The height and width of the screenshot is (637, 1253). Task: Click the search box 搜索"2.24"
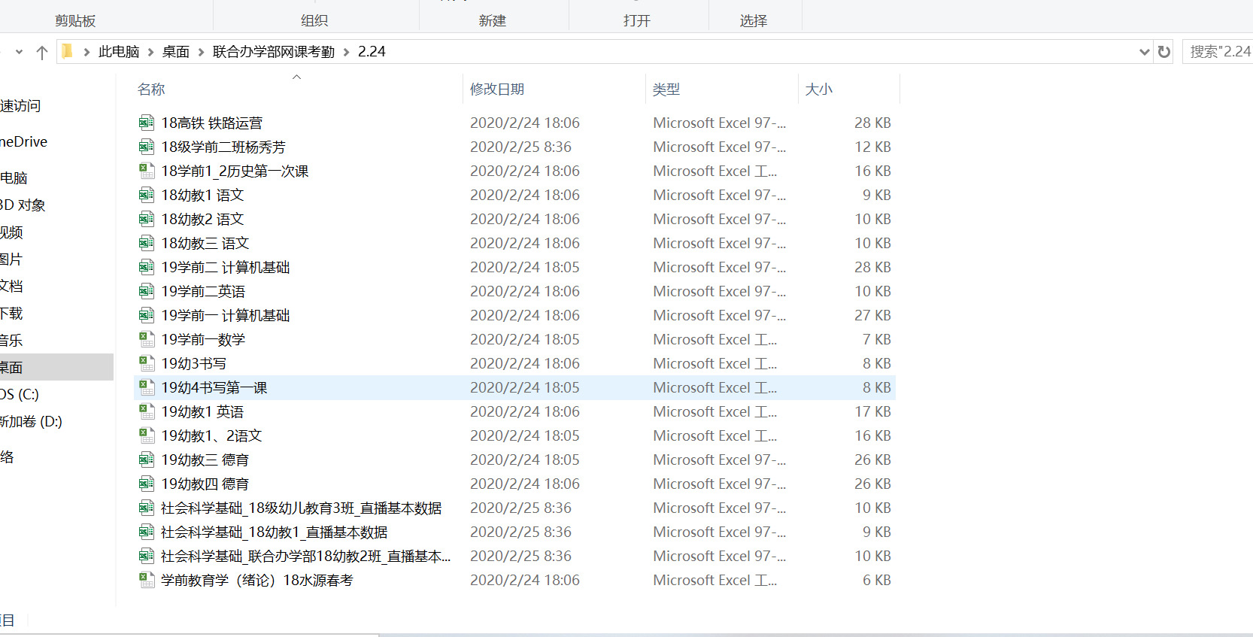(x=1218, y=52)
